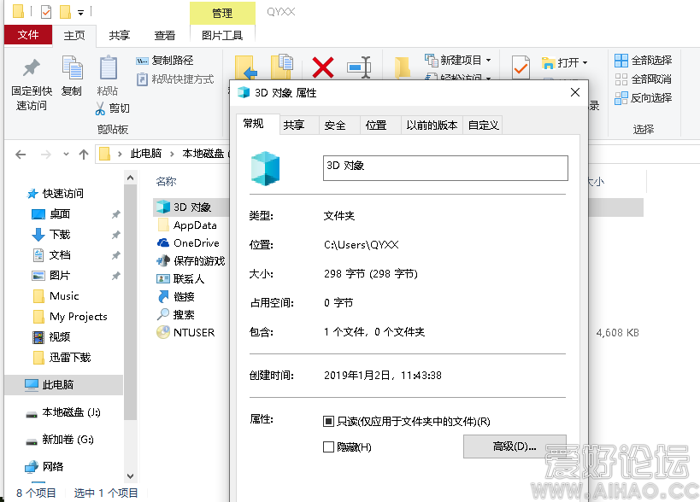700x502 pixels.
Task: Toggle the 只读 read-only checkbox
Action: [328, 421]
